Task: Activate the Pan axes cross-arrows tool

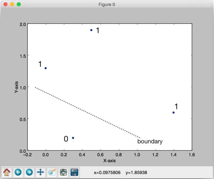Action: point(41,172)
